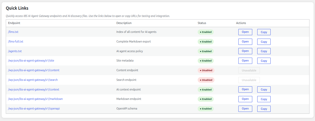This screenshot has height=121, width=315.
Task: Follow the /llms.txt link
Action: (13, 32)
